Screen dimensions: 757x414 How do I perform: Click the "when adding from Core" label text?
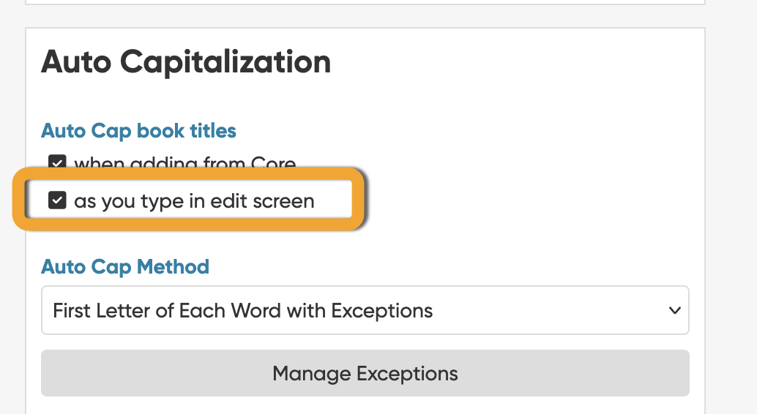184,163
